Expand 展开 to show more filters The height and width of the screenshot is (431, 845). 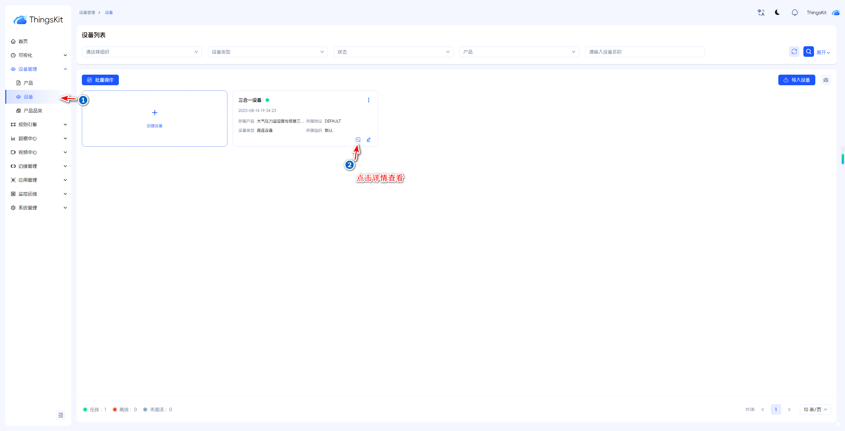pos(823,53)
